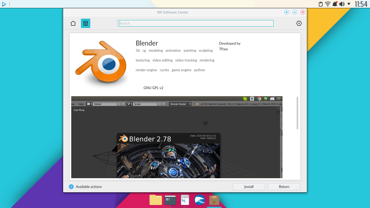Click the "cycles" tag
This screenshot has width=370, height=208.
[164, 70]
